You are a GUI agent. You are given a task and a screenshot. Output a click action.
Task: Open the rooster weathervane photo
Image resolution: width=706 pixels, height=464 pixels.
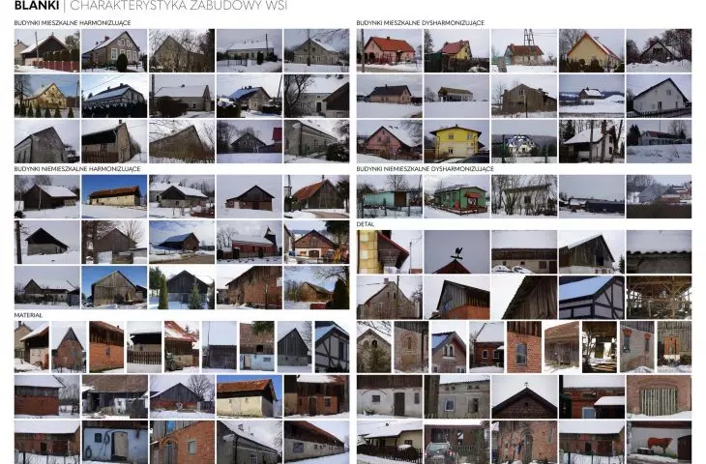pyautogui.click(x=456, y=252)
